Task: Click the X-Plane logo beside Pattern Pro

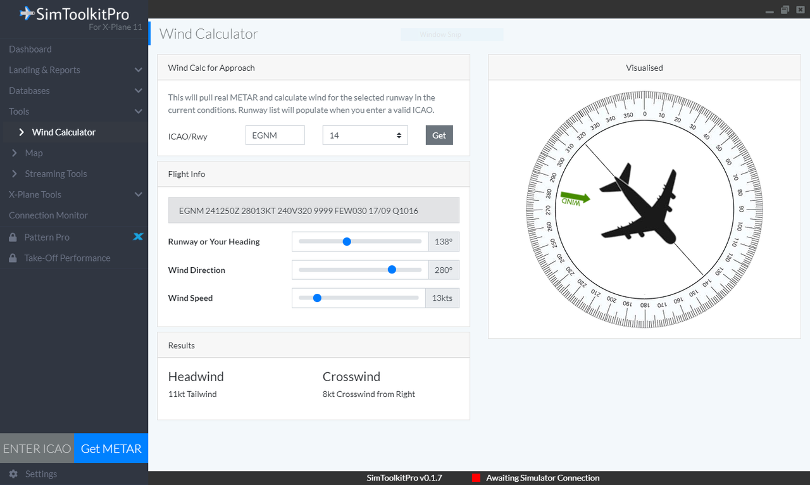Action: [x=138, y=237]
